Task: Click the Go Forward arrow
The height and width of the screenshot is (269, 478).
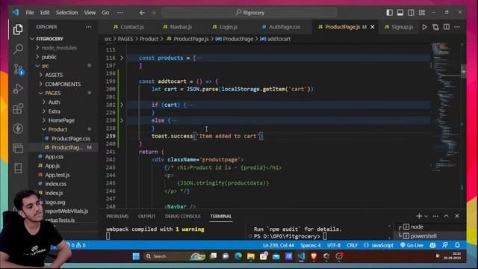Action: click(153, 13)
